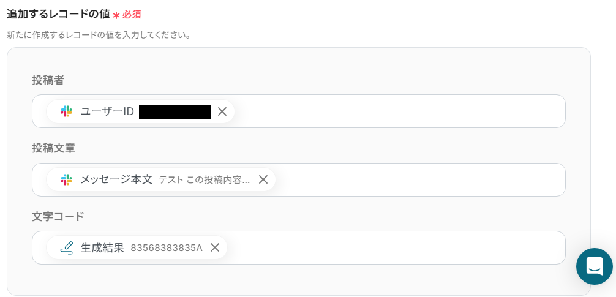Screen dimensions: 616x297
Task: Click the 文字コード field label
Action: pyautogui.click(x=58, y=216)
